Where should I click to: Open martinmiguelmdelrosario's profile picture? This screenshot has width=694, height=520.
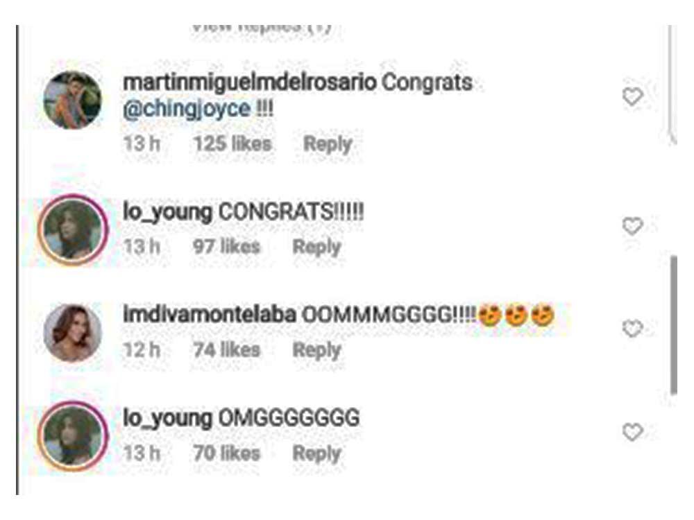pyautogui.click(x=73, y=100)
